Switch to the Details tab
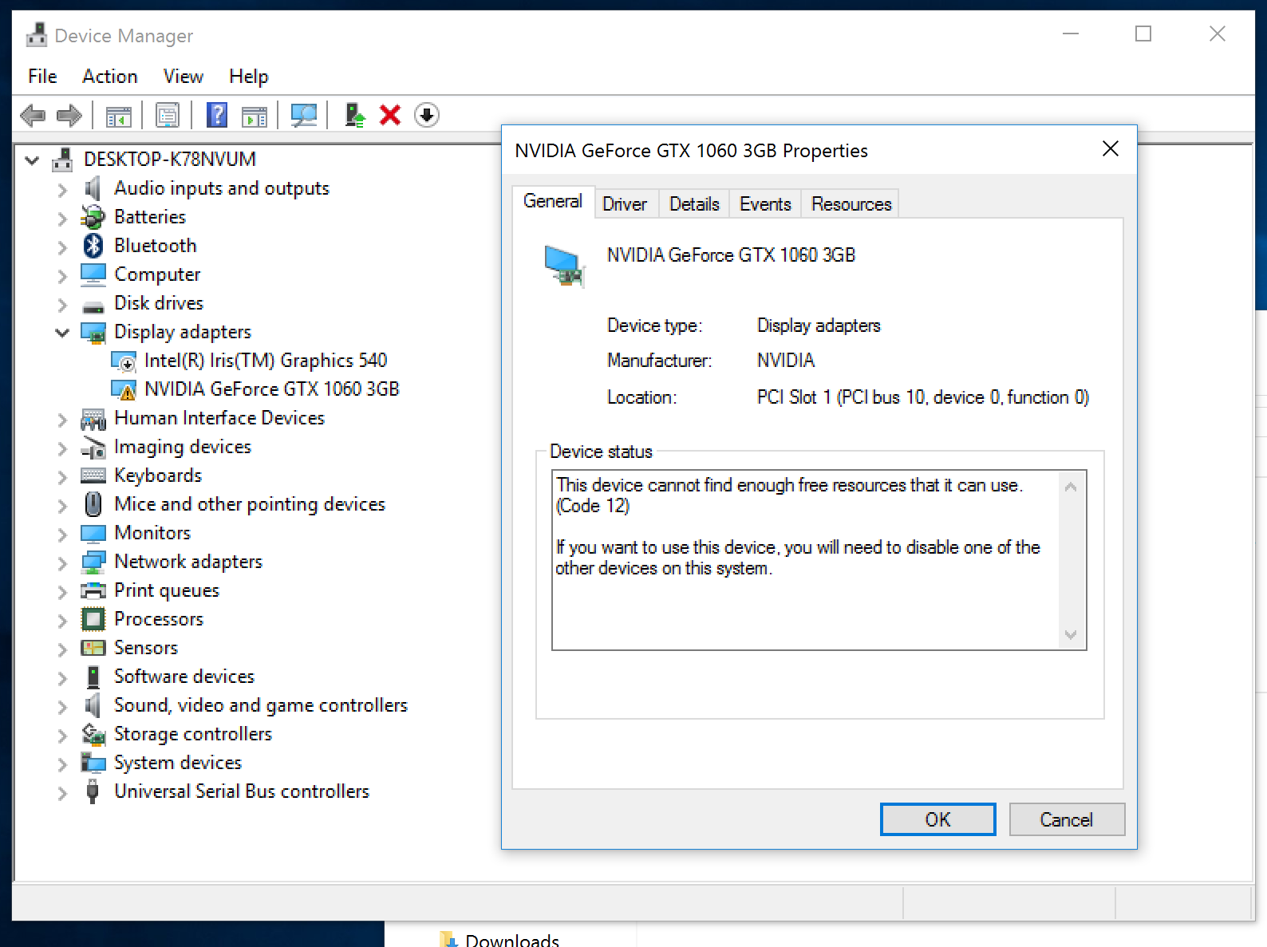The width and height of the screenshot is (1267, 947). (x=694, y=204)
